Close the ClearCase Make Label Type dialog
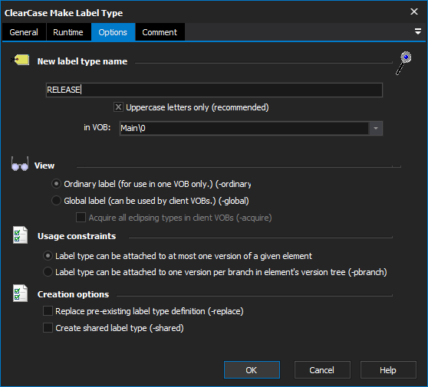This screenshot has height=387, width=428. pyautogui.click(x=414, y=11)
